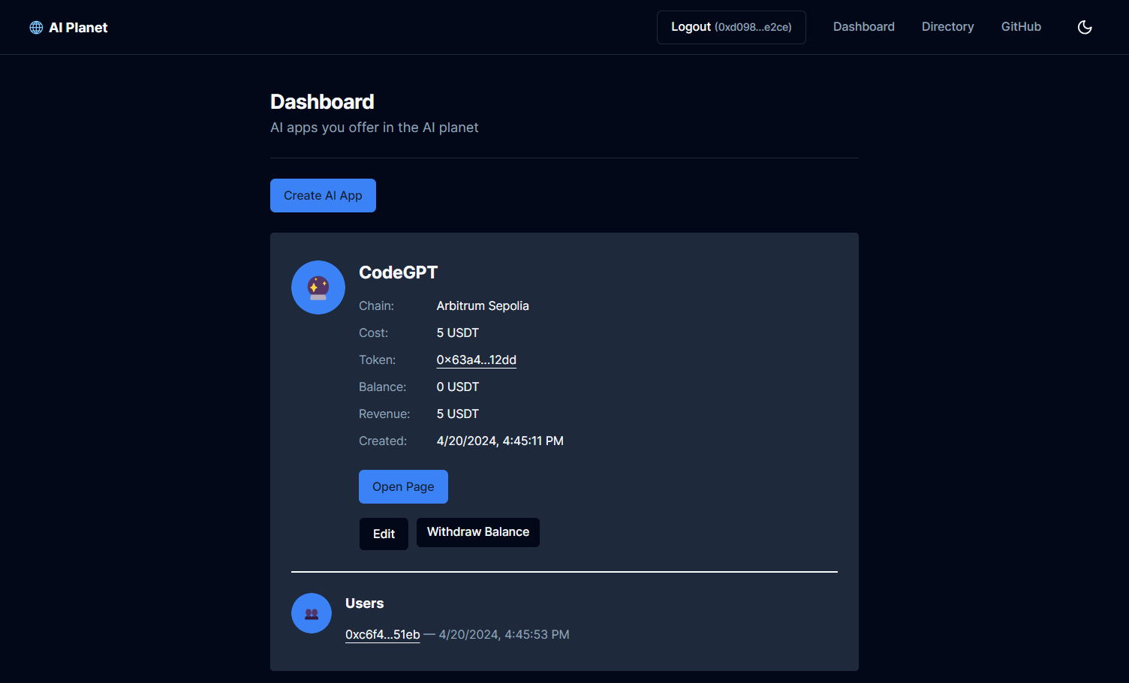The height and width of the screenshot is (683, 1129).
Task: Open the CodeGPT app page
Action: [x=403, y=486]
